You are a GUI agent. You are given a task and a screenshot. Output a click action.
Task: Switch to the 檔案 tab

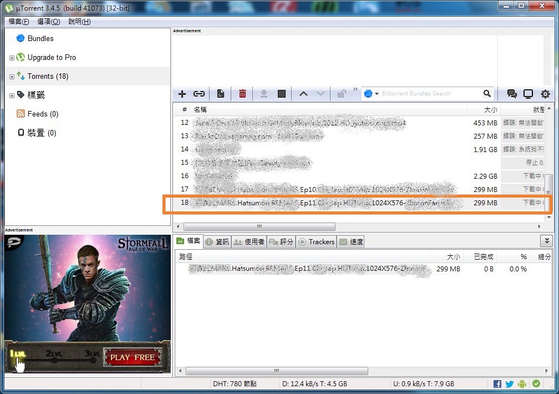(189, 241)
